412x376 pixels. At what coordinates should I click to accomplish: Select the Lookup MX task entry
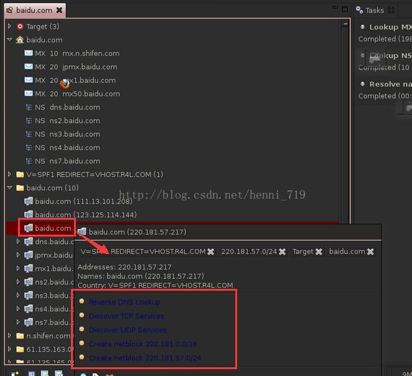click(x=385, y=33)
